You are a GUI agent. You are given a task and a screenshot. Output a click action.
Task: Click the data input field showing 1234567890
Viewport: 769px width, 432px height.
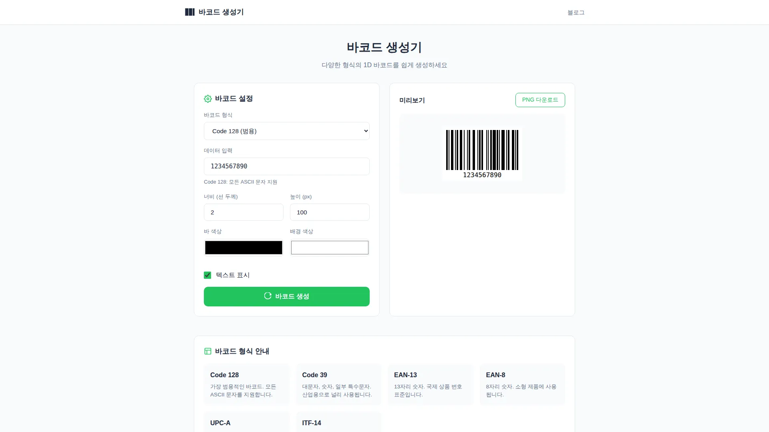point(286,166)
